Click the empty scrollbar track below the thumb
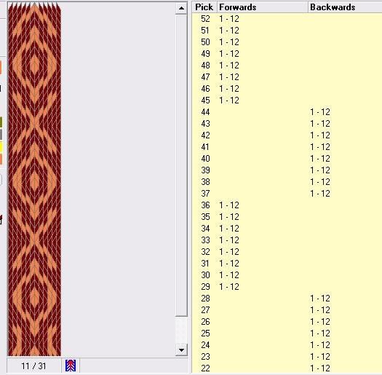The height and width of the screenshot is (375, 382). 181,330
